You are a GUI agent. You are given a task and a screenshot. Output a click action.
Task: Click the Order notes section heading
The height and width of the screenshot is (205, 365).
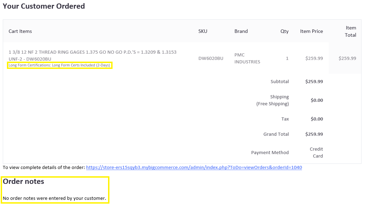coord(23,181)
